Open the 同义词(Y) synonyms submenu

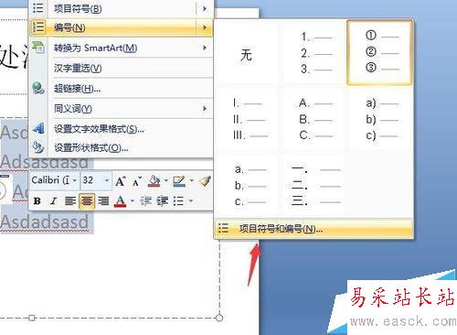[x=121, y=109]
